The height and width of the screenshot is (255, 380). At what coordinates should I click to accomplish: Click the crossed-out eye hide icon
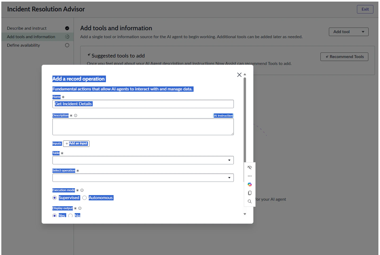pos(250,168)
